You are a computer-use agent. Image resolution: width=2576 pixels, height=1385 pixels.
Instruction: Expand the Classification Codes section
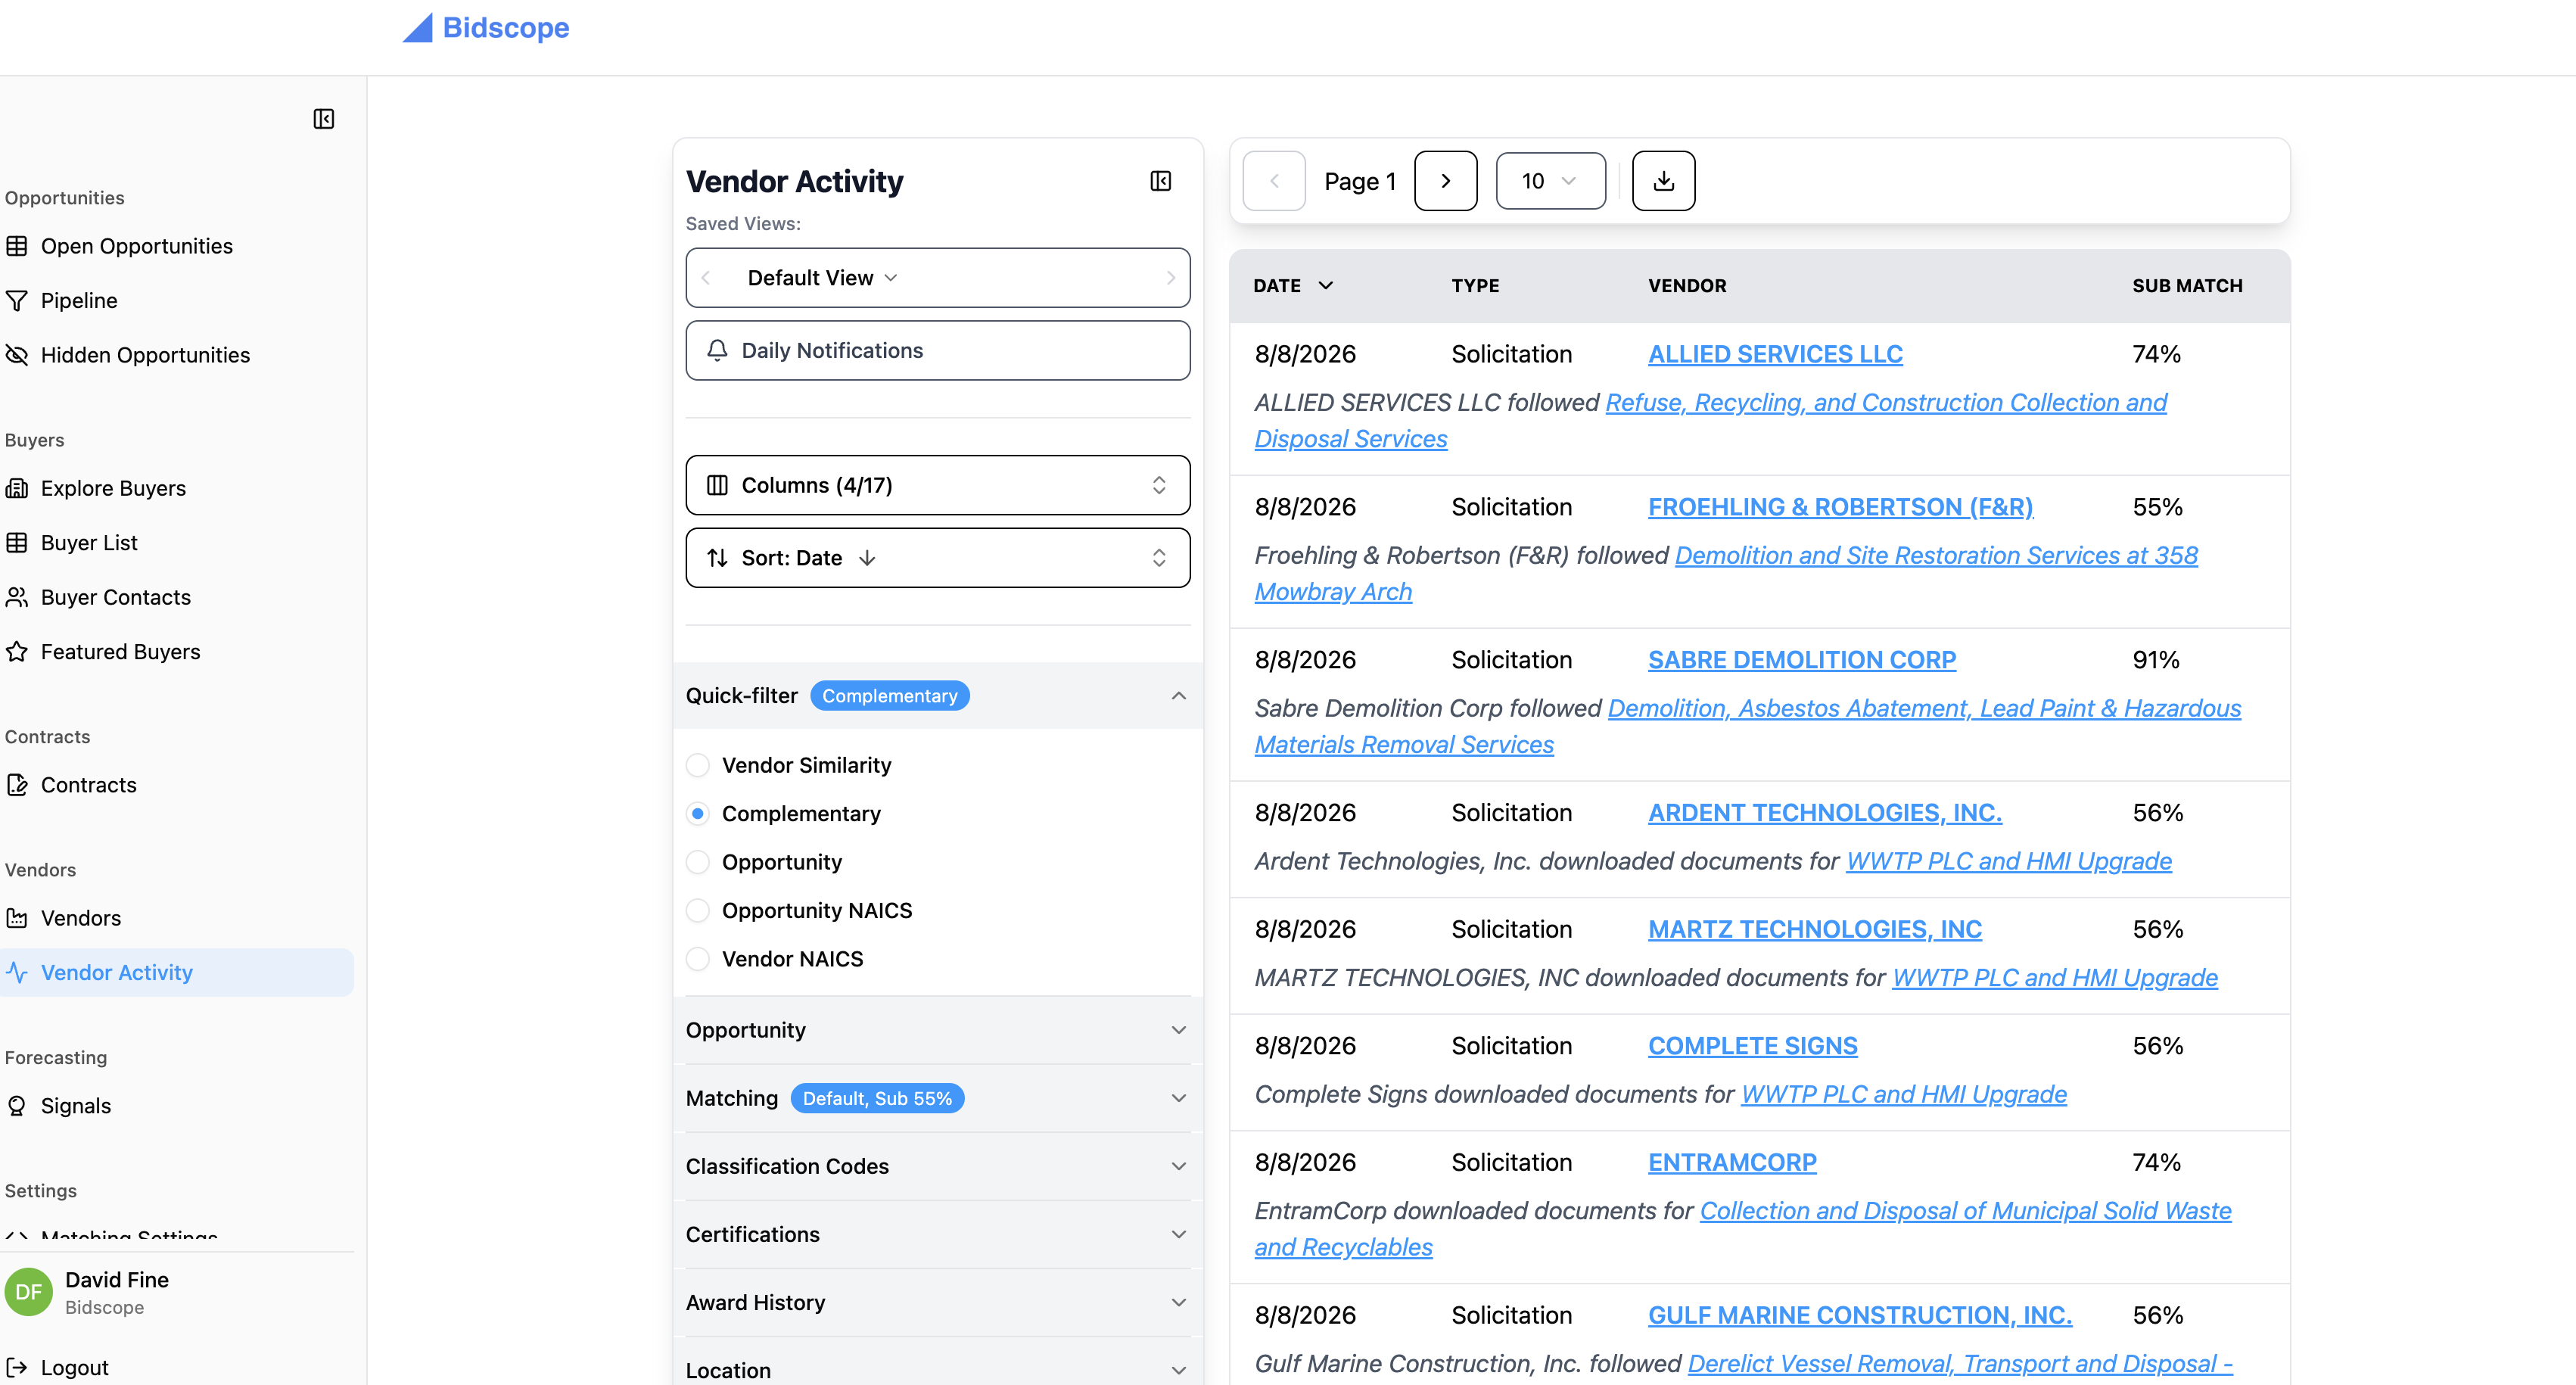pyautogui.click(x=938, y=1166)
